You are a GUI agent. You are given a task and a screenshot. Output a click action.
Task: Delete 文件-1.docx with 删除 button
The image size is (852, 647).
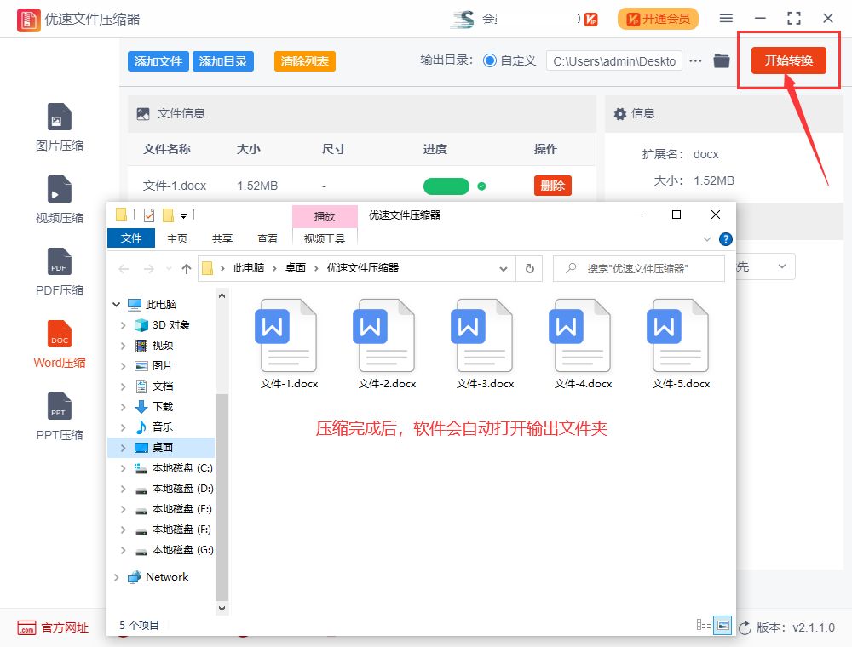(x=552, y=186)
